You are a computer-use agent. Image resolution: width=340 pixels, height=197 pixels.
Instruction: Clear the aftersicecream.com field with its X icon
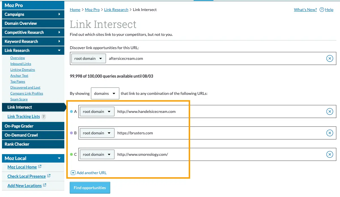point(330,58)
